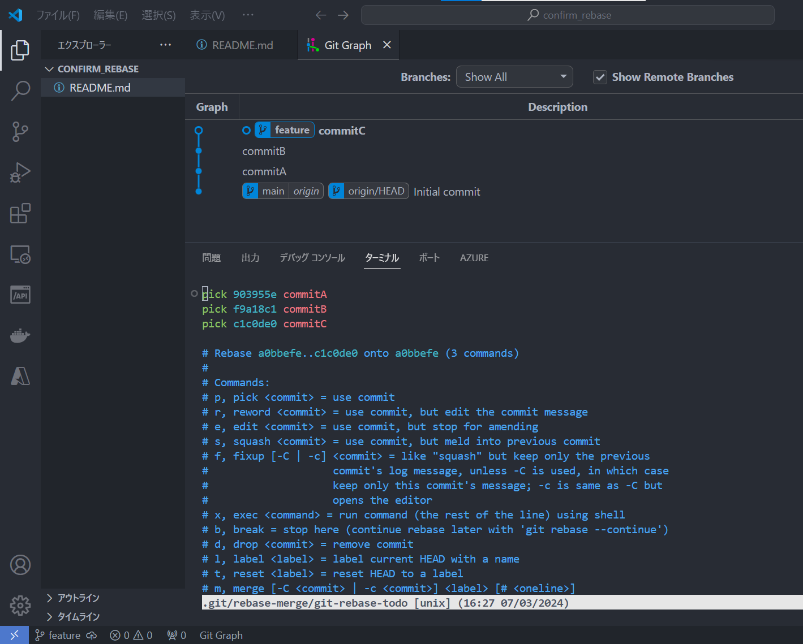Open the Branches Show All dropdown
803x644 pixels.
(514, 76)
